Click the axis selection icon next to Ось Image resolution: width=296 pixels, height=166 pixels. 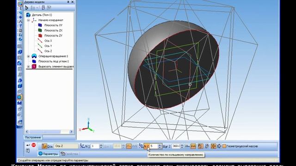44,146
